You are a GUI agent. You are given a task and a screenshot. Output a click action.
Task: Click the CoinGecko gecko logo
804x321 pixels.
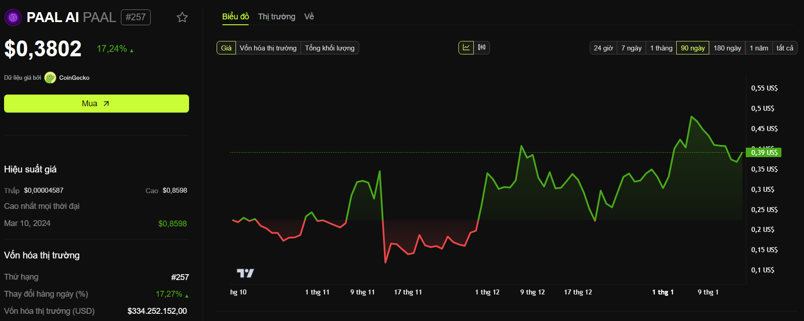[50, 78]
